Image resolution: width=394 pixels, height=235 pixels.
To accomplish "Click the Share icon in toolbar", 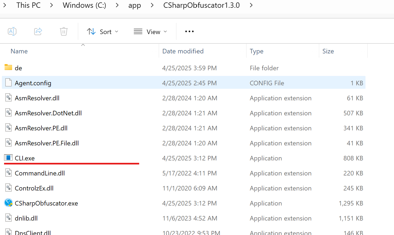I will coord(38,32).
